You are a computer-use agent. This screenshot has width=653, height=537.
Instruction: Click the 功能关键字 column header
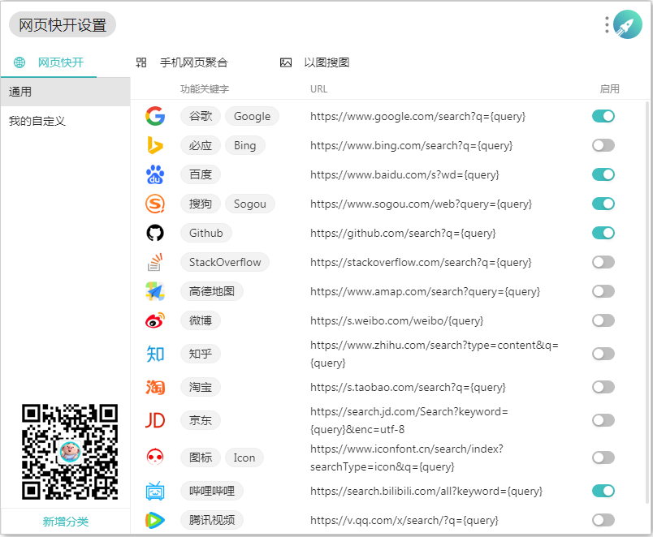coord(205,89)
